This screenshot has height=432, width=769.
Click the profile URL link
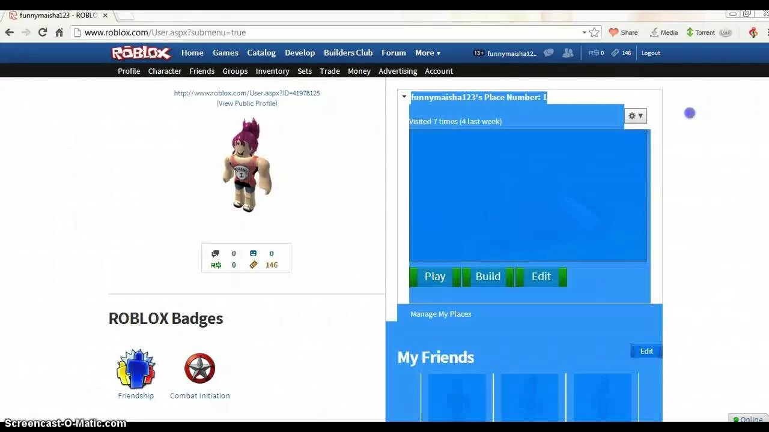tap(247, 93)
